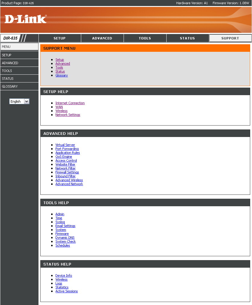The width and height of the screenshot is (252, 305).
Task: Select STATUS in the left sidebar
Action: (19, 78)
